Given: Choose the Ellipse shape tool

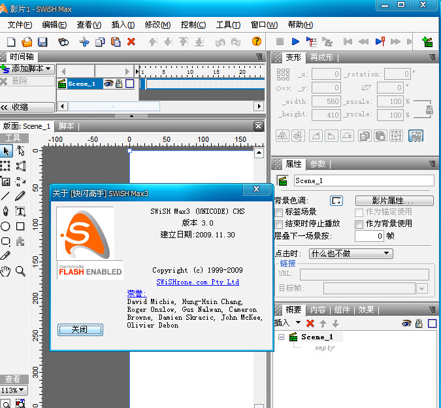Looking at the screenshot, I should pyautogui.click(x=6, y=226).
